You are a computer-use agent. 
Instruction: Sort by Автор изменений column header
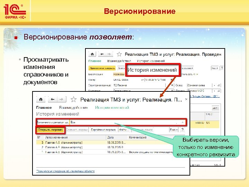(75, 137)
